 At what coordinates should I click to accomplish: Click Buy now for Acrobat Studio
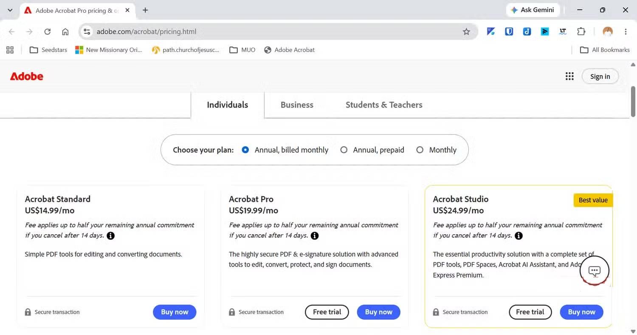coord(582,312)
